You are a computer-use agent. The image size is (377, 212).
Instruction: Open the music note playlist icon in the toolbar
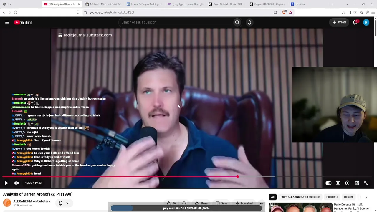coord(343,12)
